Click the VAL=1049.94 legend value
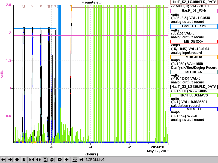This screenshot has width=218, height=163. 200,49
